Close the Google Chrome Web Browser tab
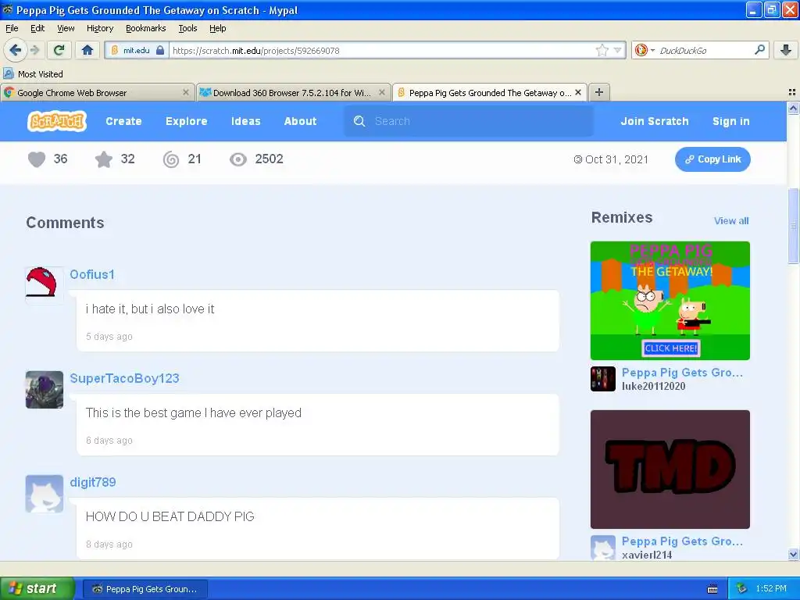800x600 pixels. (186, 92)
